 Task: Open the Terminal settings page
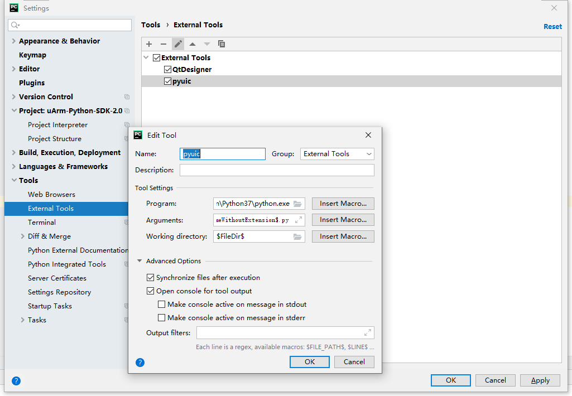click(x=42, y=223)
